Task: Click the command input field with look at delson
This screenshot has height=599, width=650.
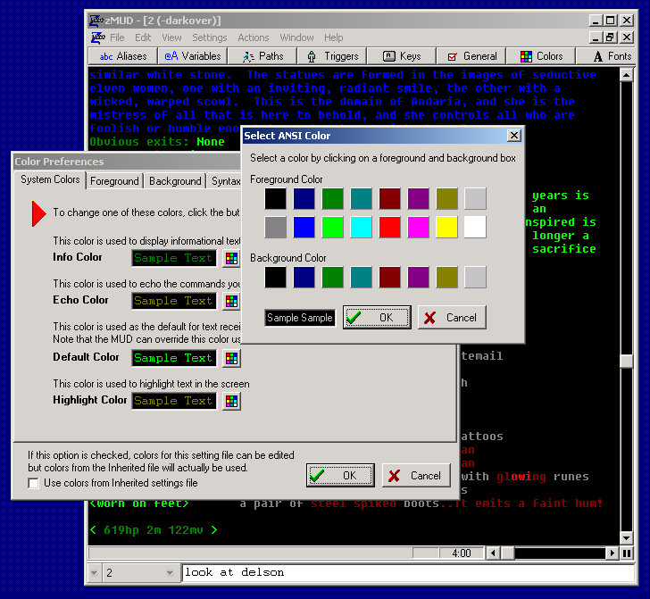Action: [x=408, y=573]
